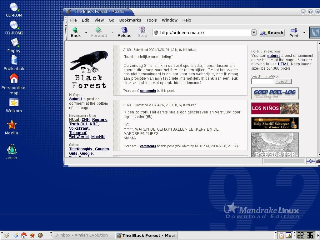320x240 pixels.
Task: Open comments link for post 2168
Action: (x=148, y=146)
